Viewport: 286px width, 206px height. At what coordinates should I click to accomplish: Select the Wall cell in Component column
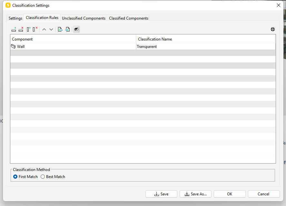[x=73, y=46]
